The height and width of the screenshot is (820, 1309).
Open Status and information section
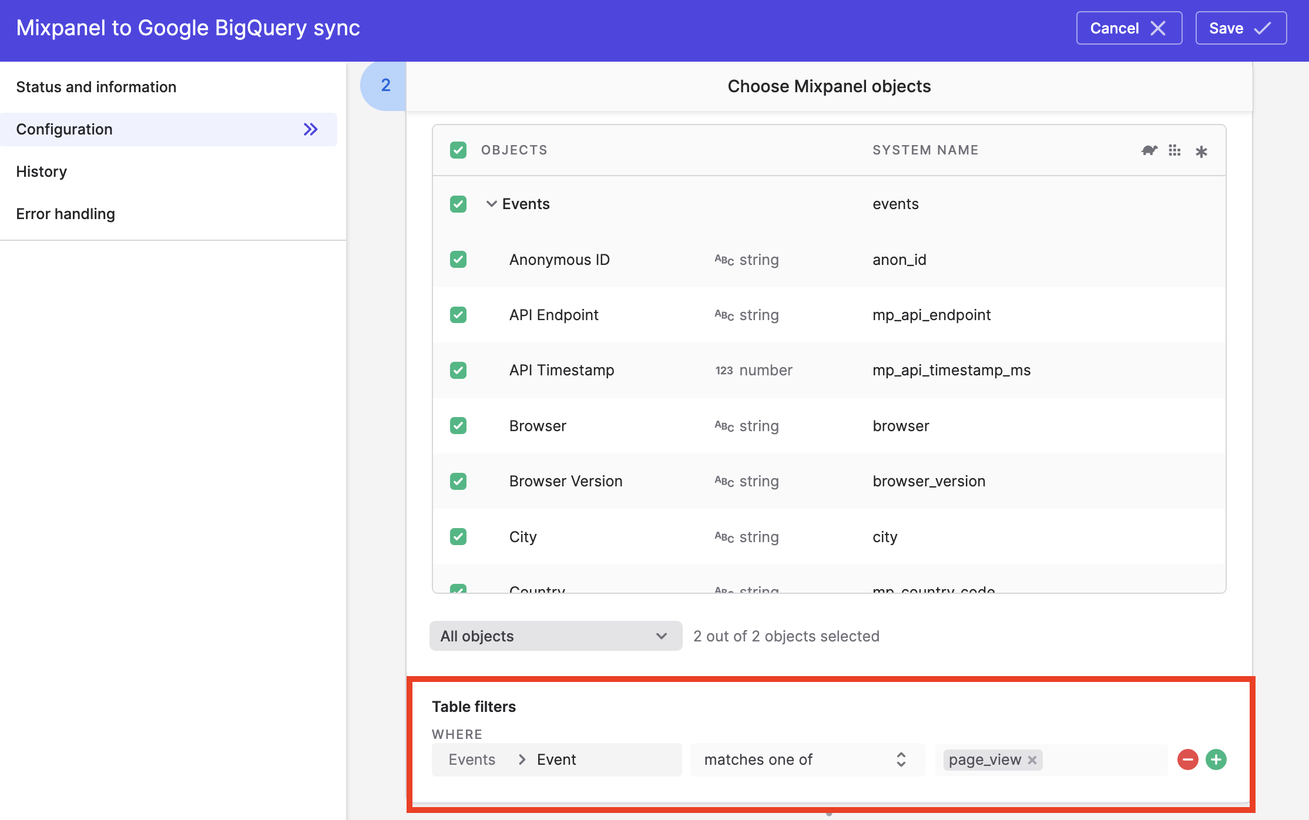pyautogui.click(x=96, y=87)
